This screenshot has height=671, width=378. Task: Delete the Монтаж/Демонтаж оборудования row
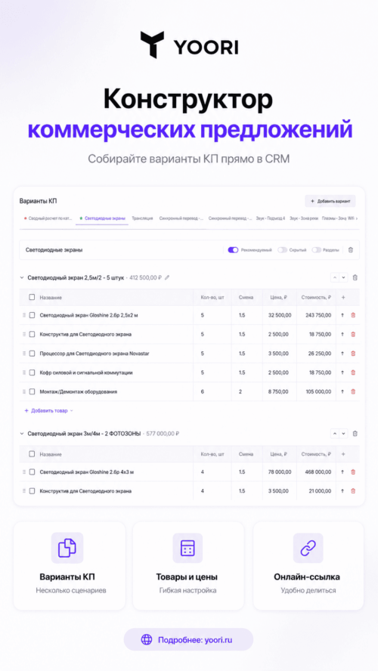(x=353, y=391)
